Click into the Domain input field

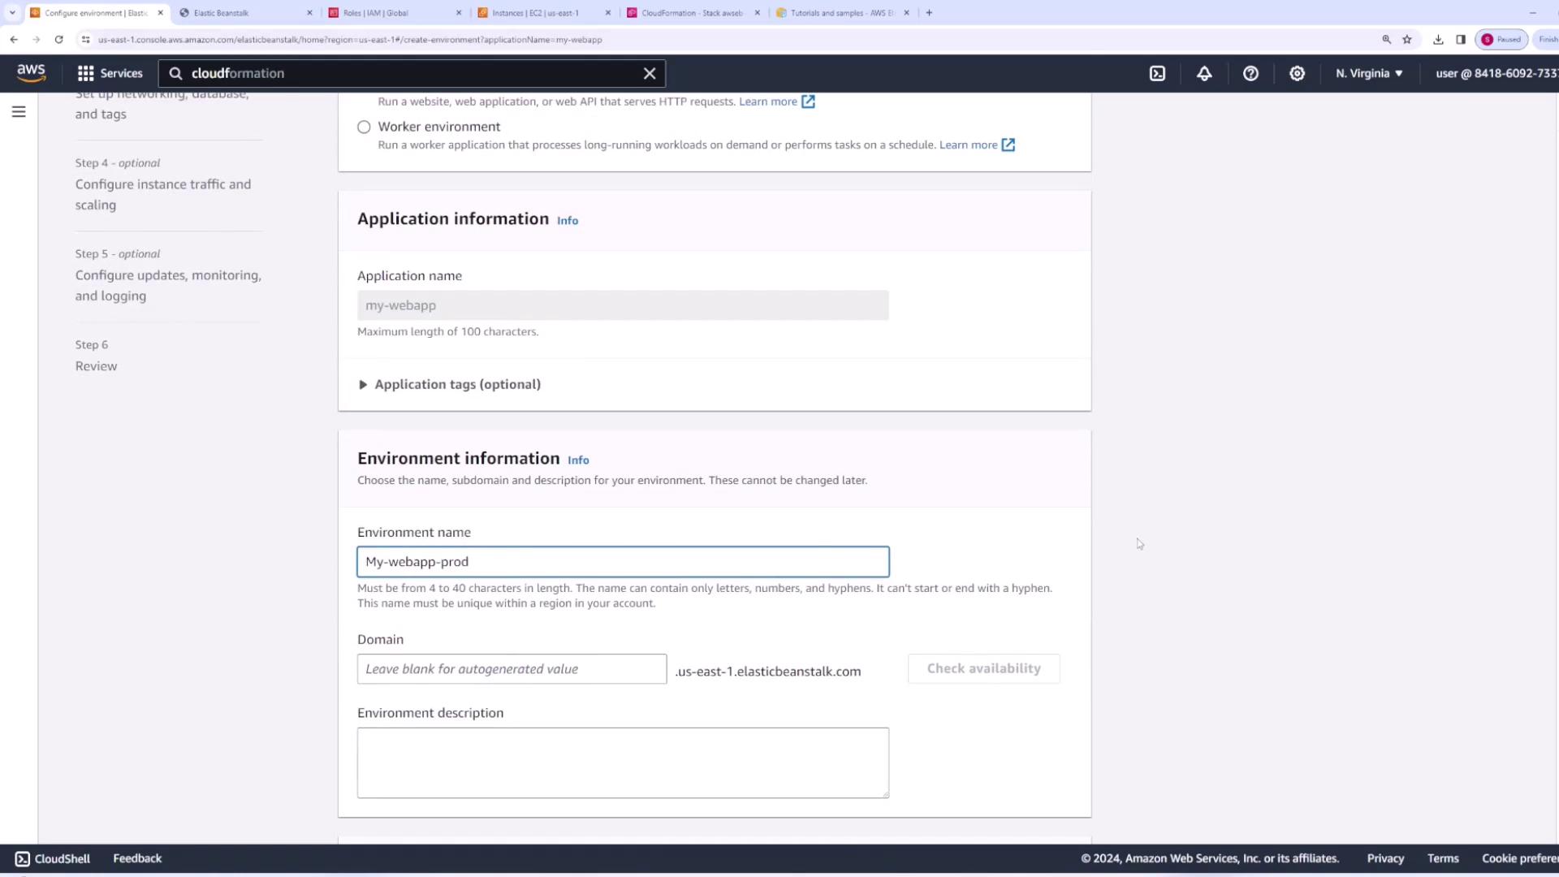tap(512, 669)
